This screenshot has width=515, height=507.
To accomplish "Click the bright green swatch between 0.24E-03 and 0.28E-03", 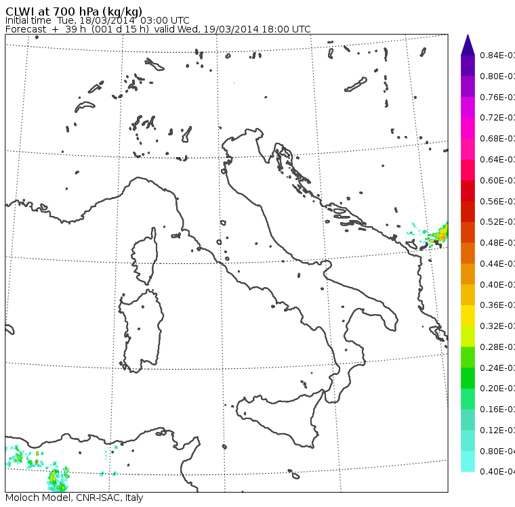I will pyautogui.click(x=468, y=357).
